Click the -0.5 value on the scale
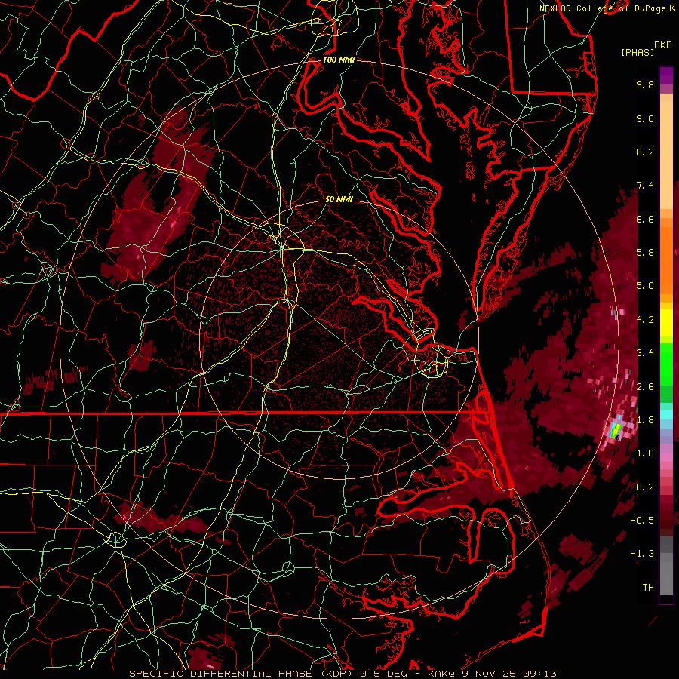 (642, 521)
